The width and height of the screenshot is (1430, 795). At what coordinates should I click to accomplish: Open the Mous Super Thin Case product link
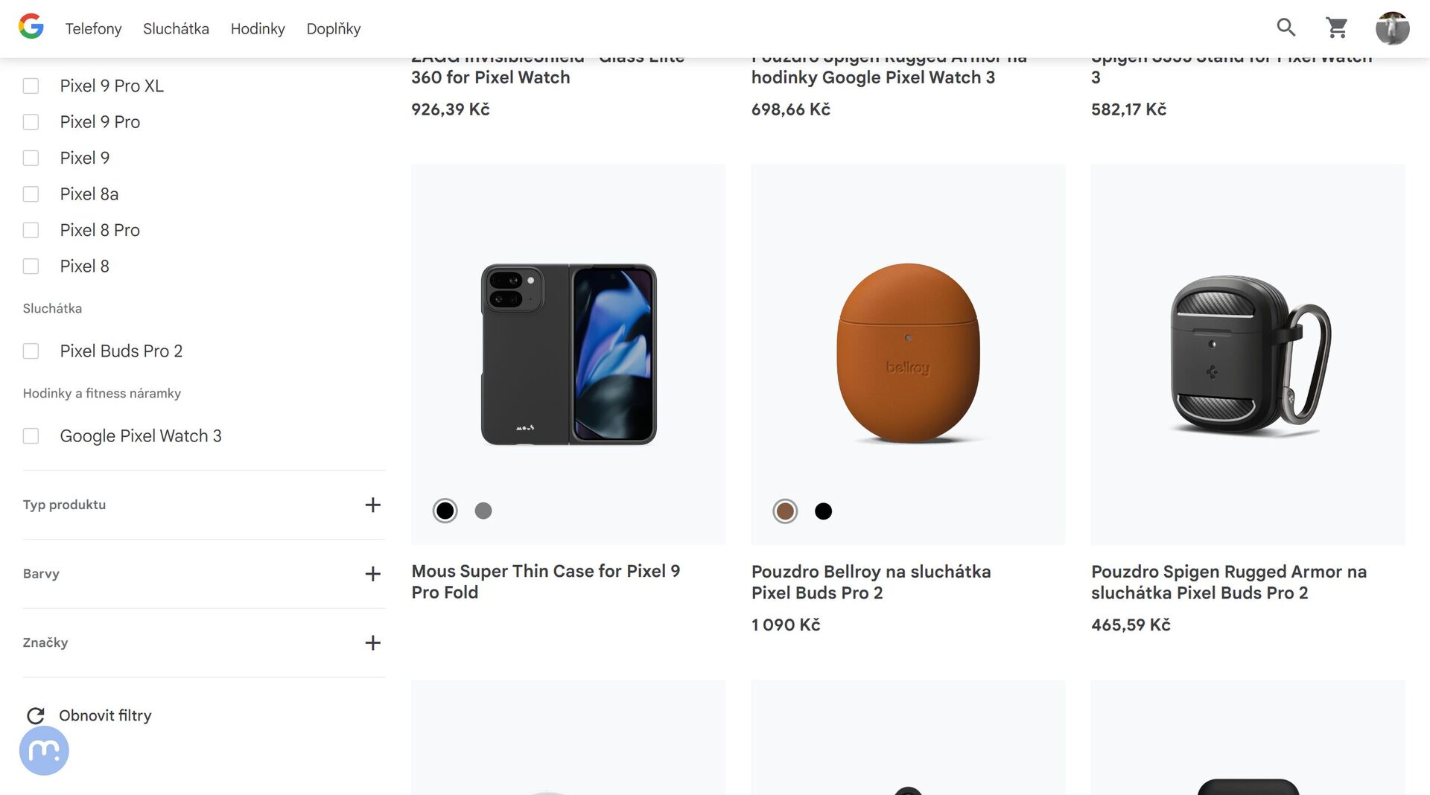pos(545,581)
